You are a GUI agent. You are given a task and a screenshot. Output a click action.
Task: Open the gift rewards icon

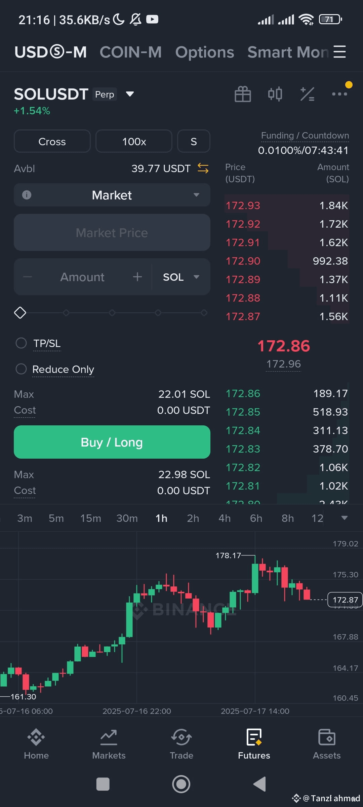(x=243, y=94)
